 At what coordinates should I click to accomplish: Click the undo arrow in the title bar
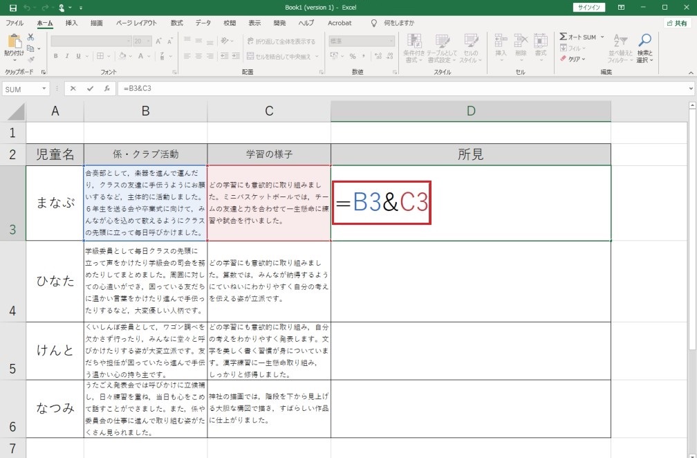[27, 8]
